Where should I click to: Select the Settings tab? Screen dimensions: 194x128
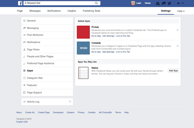coord(166,11)
